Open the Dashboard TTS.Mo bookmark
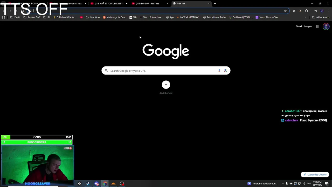The image size is (332, 187). (x=241, y=17)
